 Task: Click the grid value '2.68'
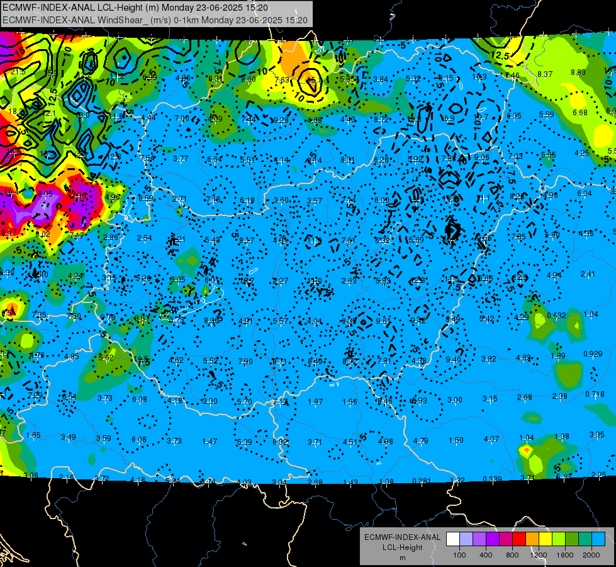[525, 398]
